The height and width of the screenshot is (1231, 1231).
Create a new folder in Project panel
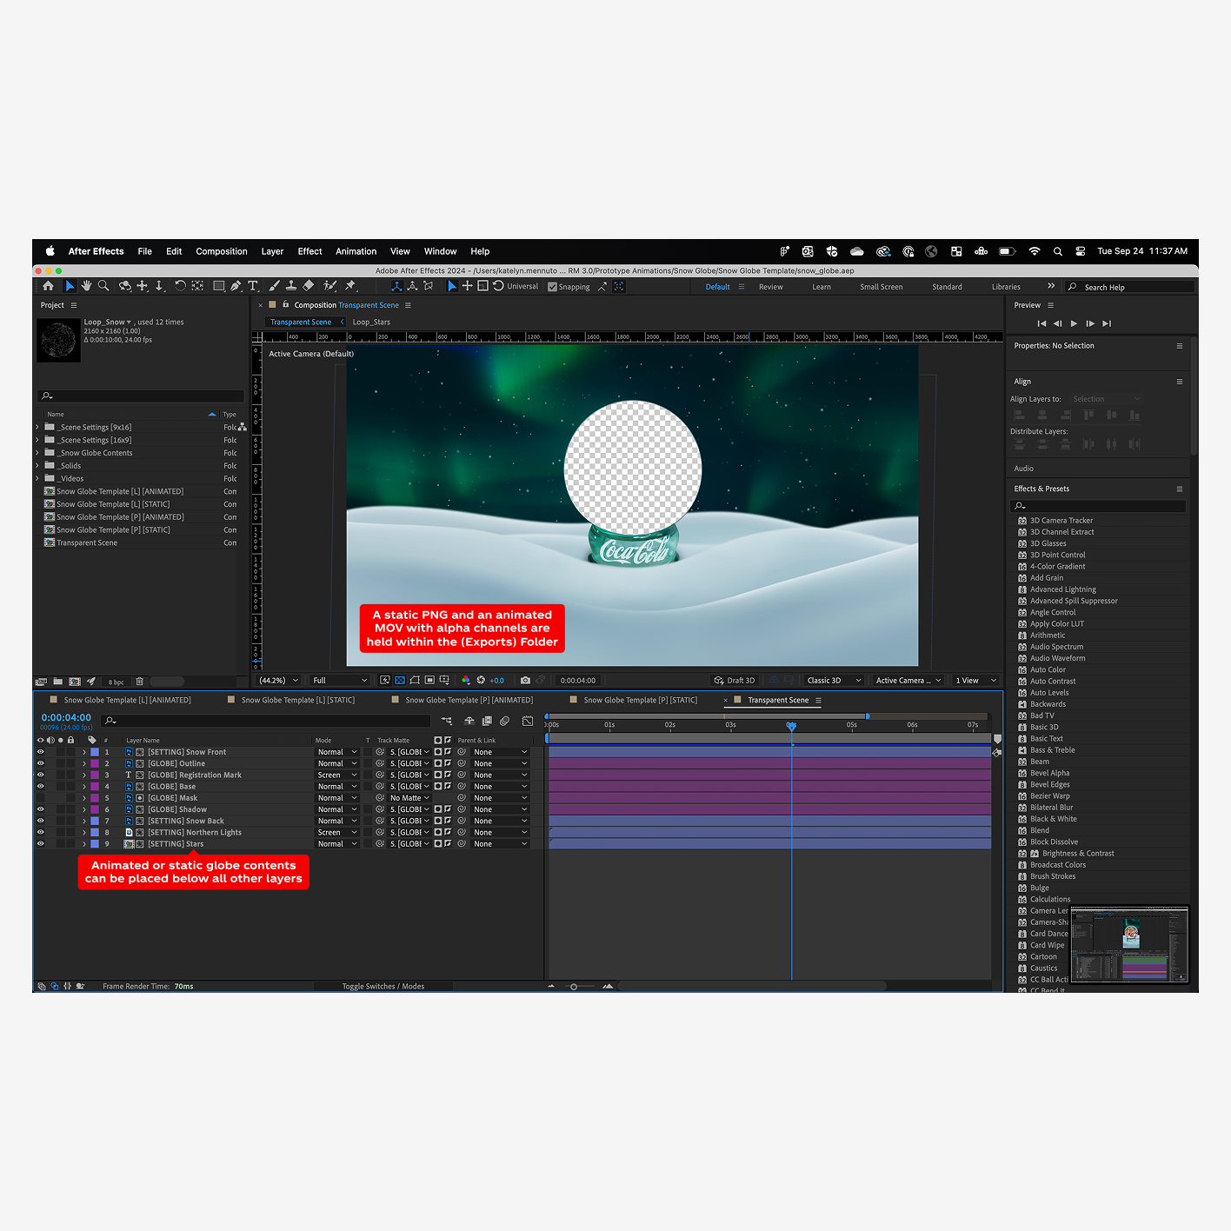click(57, 682)
